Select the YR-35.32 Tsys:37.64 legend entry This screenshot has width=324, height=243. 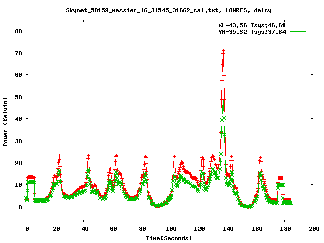(x=252, y=32)
